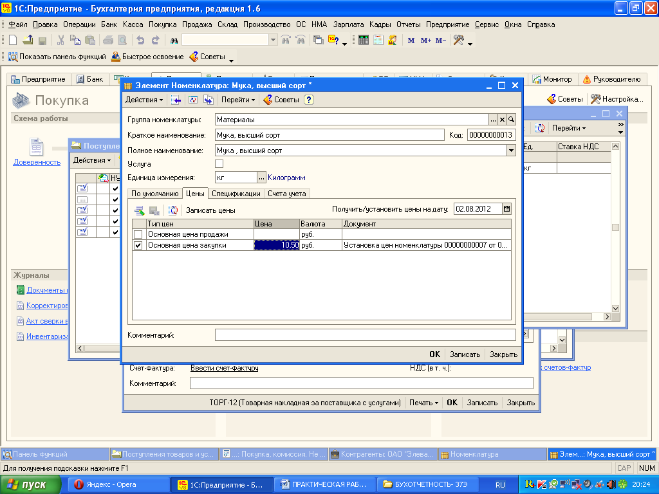The image size is (659, 494).
Task: Click the horizontal scroll left arrow in Поступление window
Action: (80, 348)
